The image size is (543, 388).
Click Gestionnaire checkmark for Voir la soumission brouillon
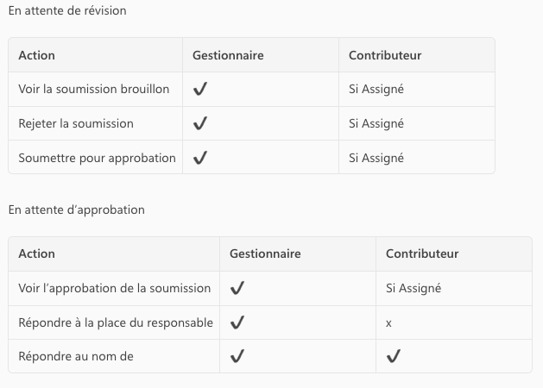tap(200, 89)
